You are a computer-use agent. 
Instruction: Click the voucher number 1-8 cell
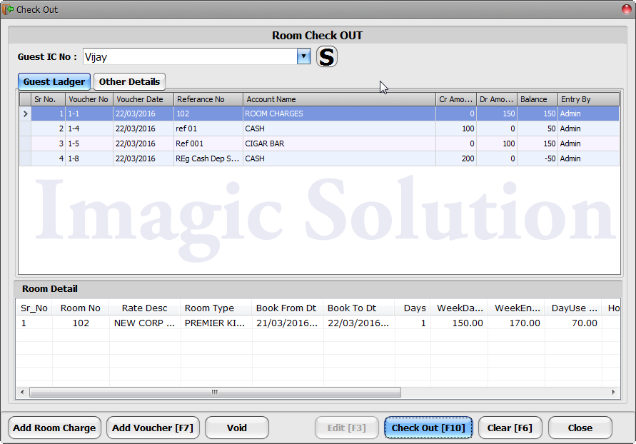pos(89,158)
